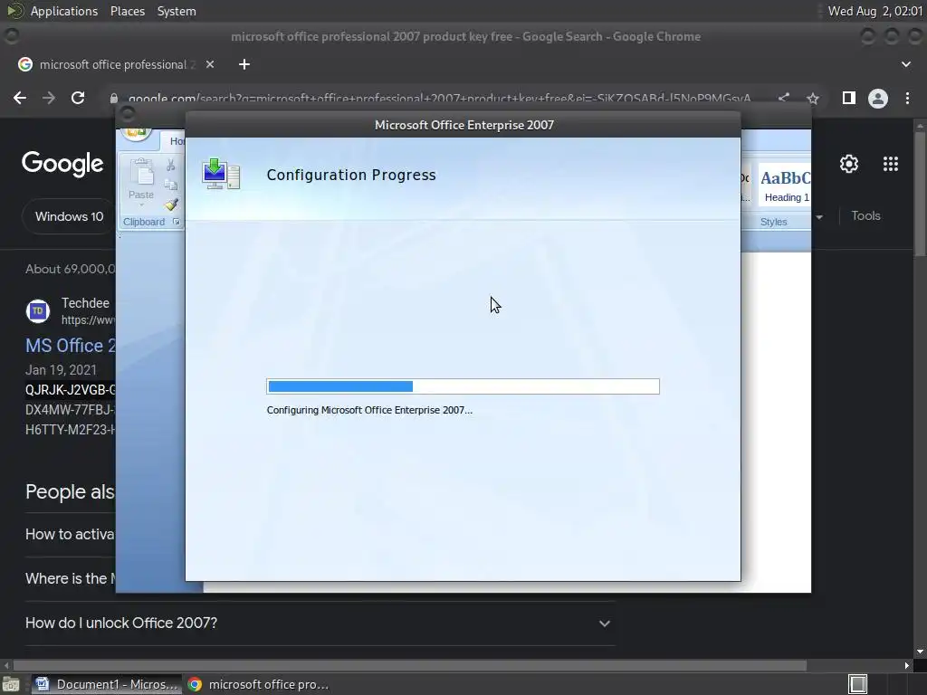Click the Windows 10 search filter chip

69,216
